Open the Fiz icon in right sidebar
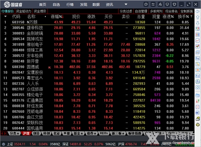The width and height of the screenshot is (201, 147). coord(198,76)
